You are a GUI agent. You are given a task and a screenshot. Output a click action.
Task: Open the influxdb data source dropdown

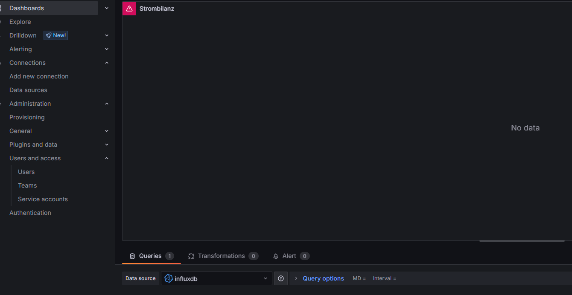(x=216, y=278)
